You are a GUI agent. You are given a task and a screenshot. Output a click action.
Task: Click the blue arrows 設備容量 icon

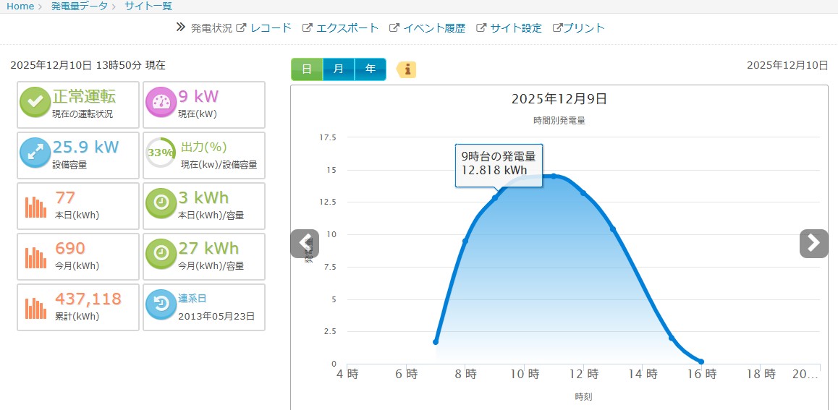tap(35, 153)
